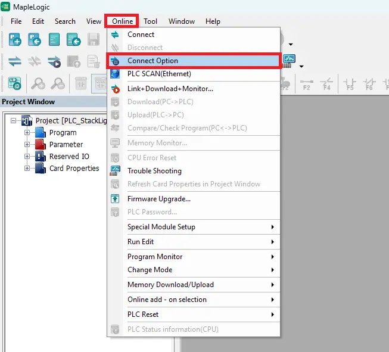Screen dimensions: 389x352
Task: Click the F6 normally closed contact icon
Action: pyautogui.click(x=369, y=84)
